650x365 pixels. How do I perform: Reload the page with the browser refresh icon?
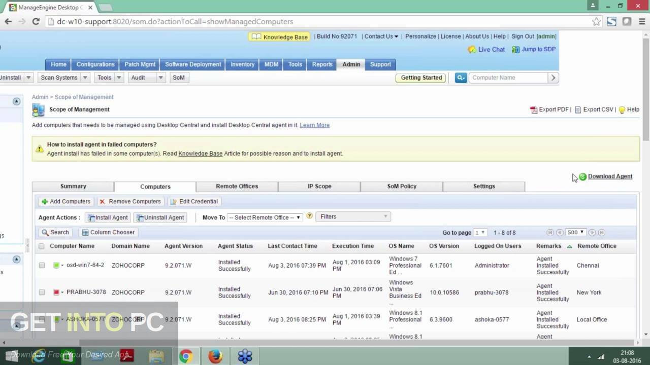(x=36, y=21)
